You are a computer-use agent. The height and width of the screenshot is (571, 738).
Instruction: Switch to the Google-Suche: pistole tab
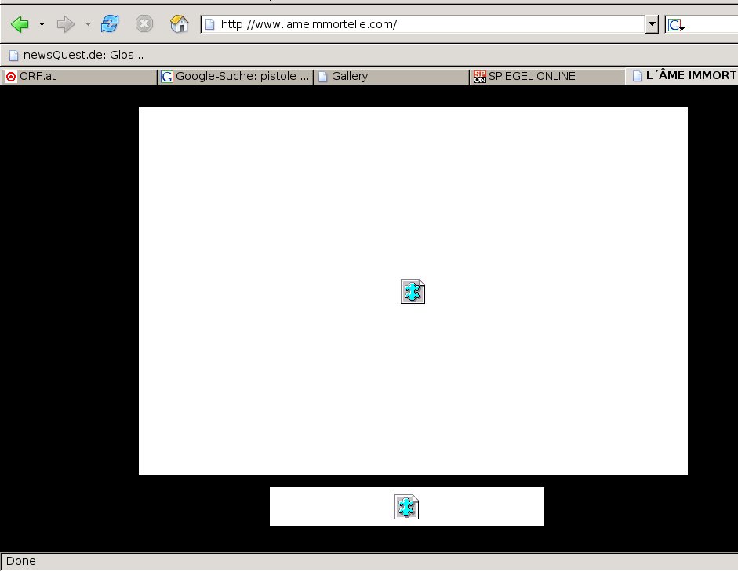pos(234,76)
